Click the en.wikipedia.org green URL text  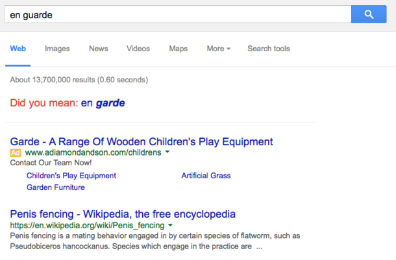pos(87,225)
